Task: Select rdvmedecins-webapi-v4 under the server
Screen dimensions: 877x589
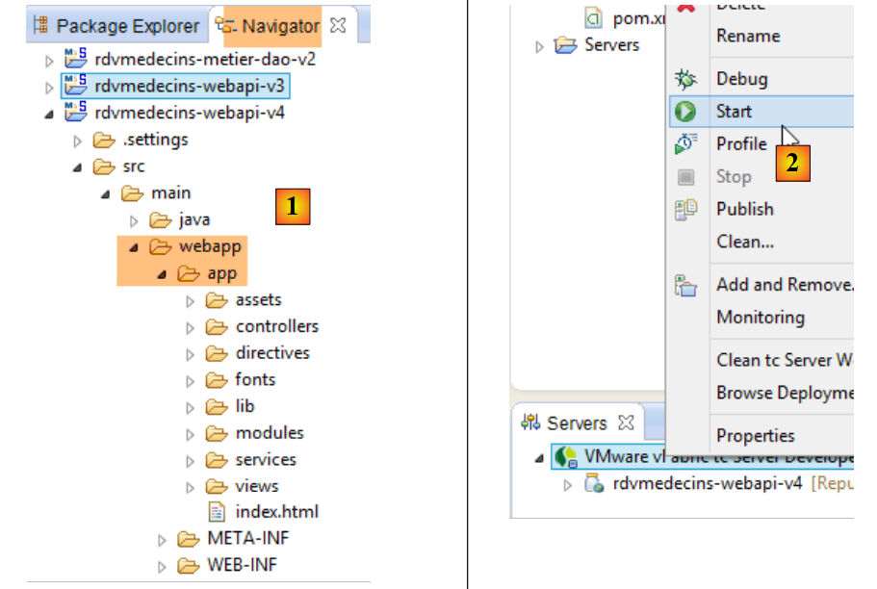Action: [x=707, y=483]
